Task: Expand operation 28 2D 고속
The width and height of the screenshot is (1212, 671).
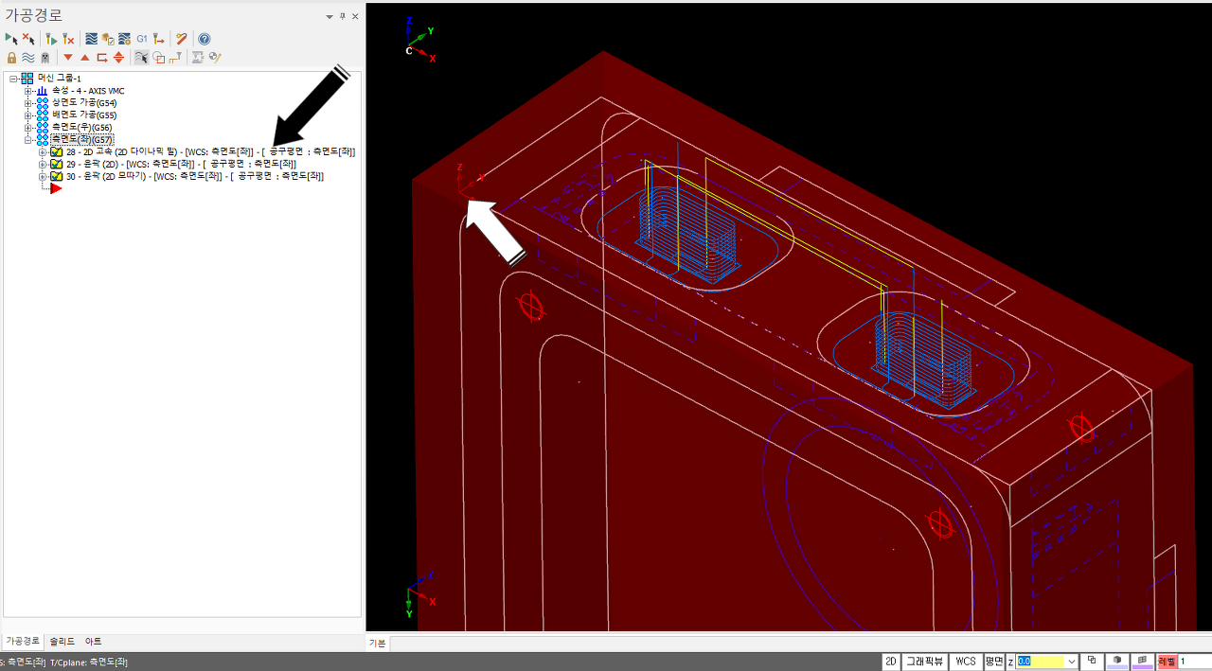Action: click(43, 152)
